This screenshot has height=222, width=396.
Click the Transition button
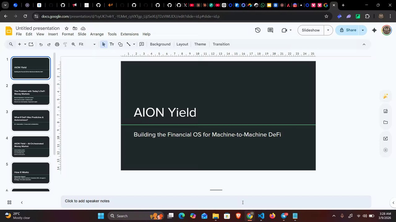[x=221, y=44]
